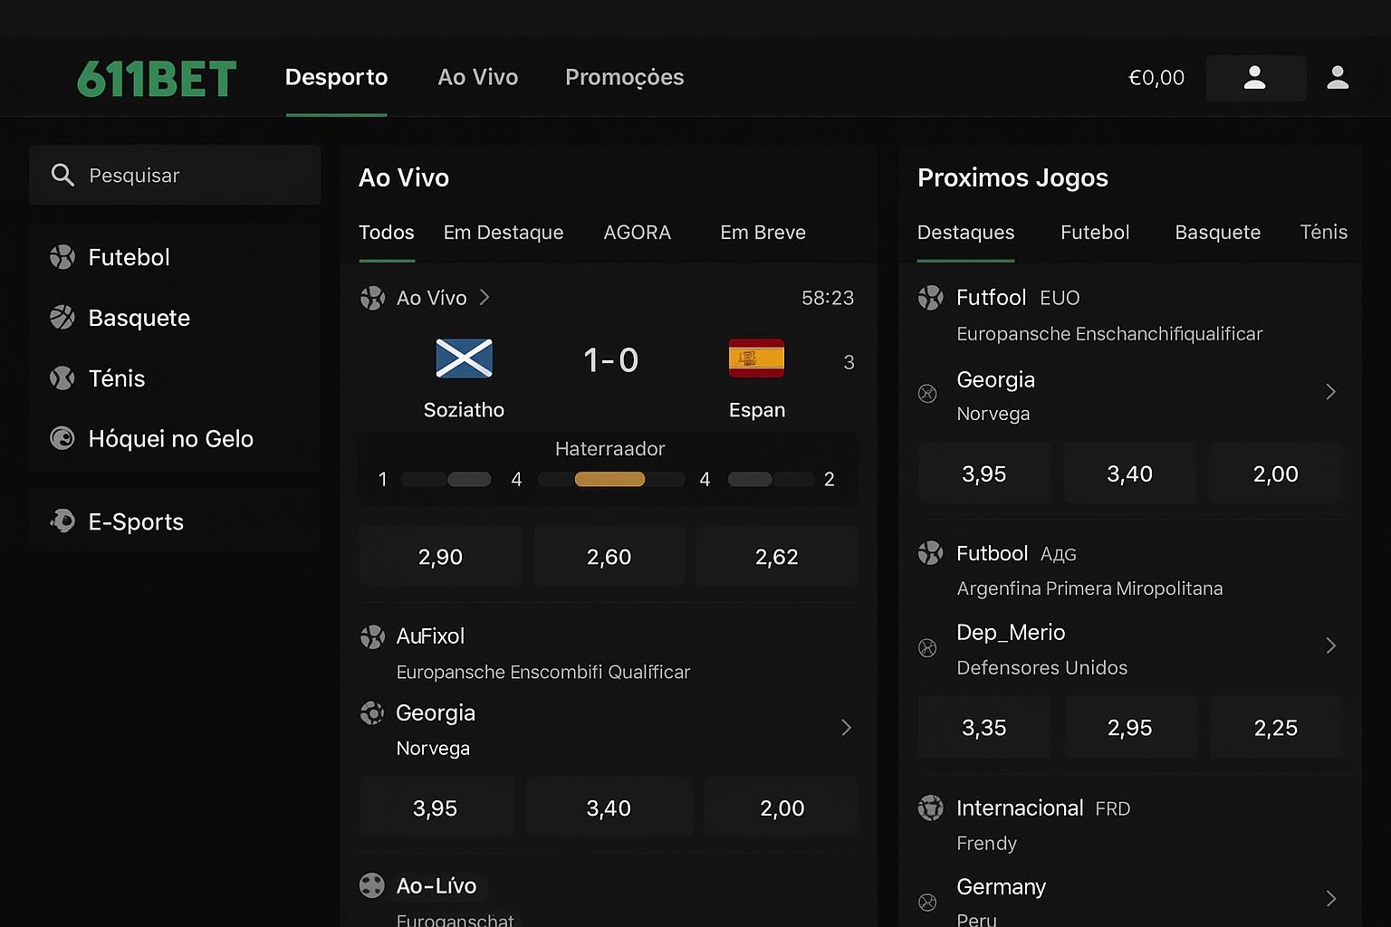Click the ball icon beside Ao Vívo

pyautogui.click(x=372, y=298)
